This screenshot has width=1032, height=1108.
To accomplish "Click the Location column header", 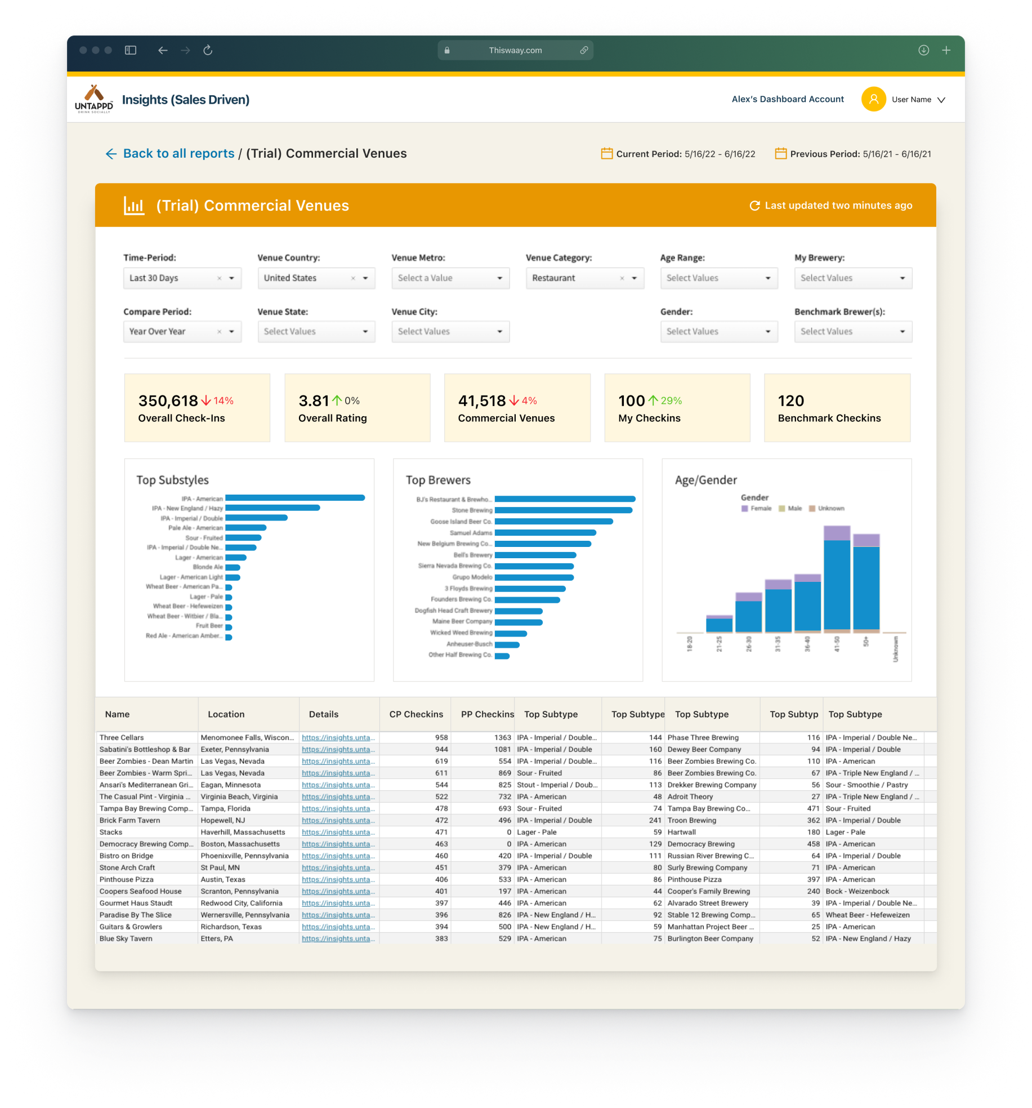I will click(226, 714).
